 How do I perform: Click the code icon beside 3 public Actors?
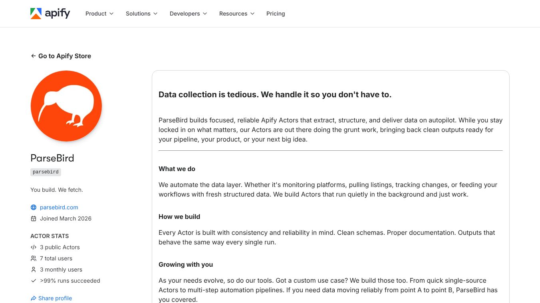[x=33, y=247]
